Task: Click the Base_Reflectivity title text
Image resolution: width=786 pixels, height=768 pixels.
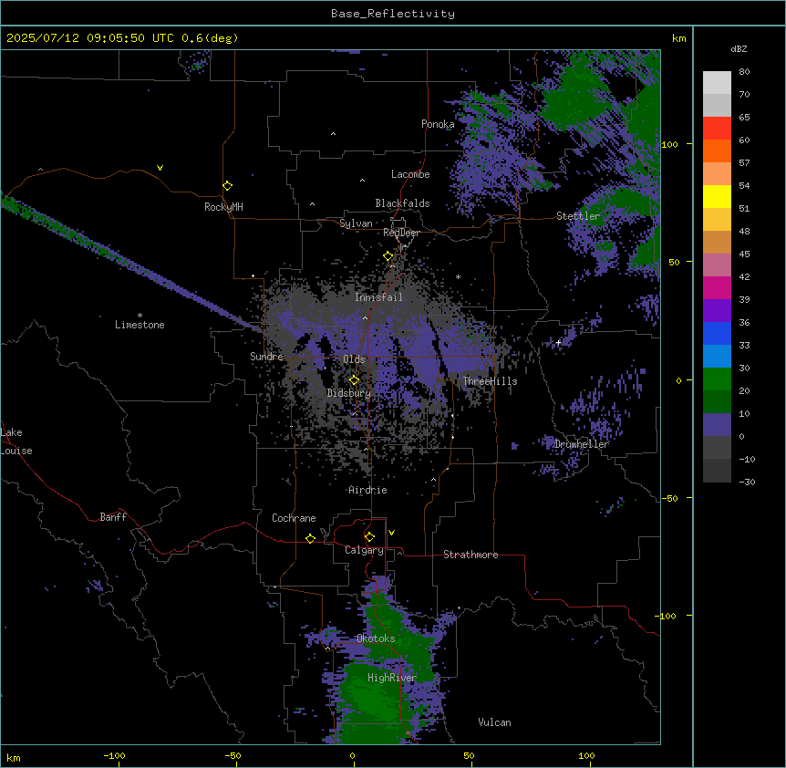Action: [x=393, y=14]
